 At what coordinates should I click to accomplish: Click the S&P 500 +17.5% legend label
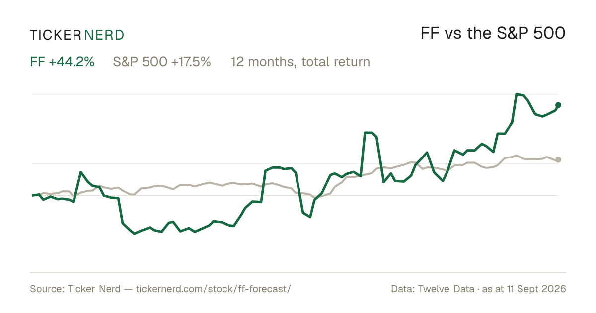coord(162,62)
